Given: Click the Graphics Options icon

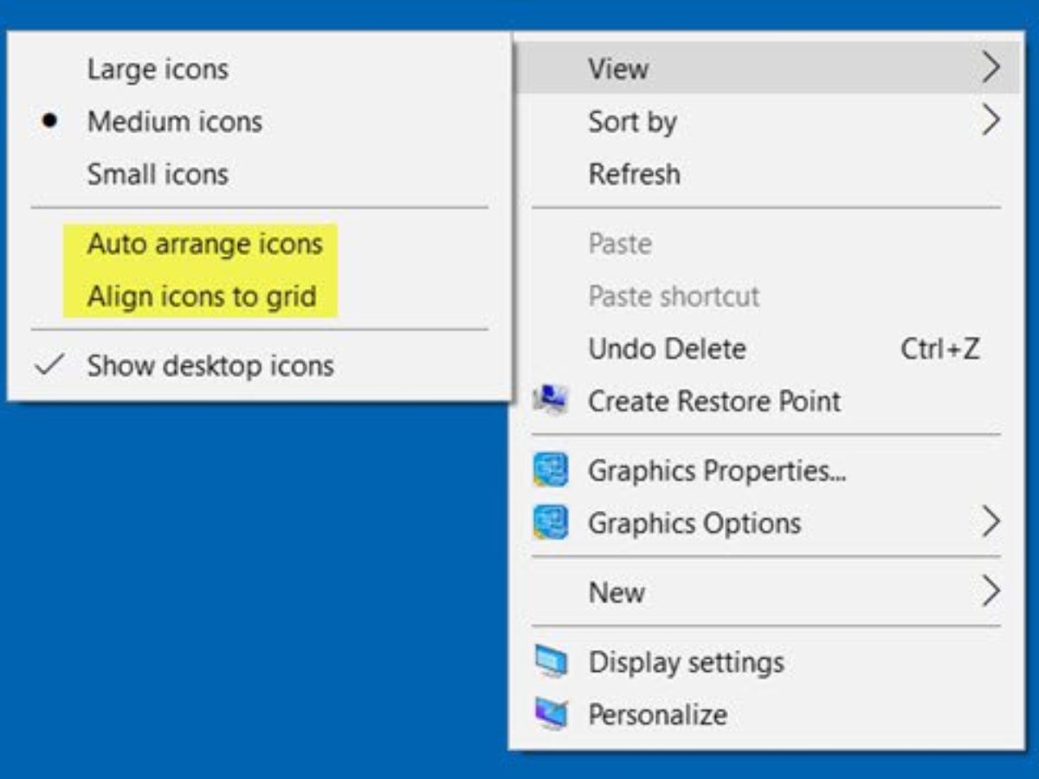Looking at the screenshot, I should [551, 523].
